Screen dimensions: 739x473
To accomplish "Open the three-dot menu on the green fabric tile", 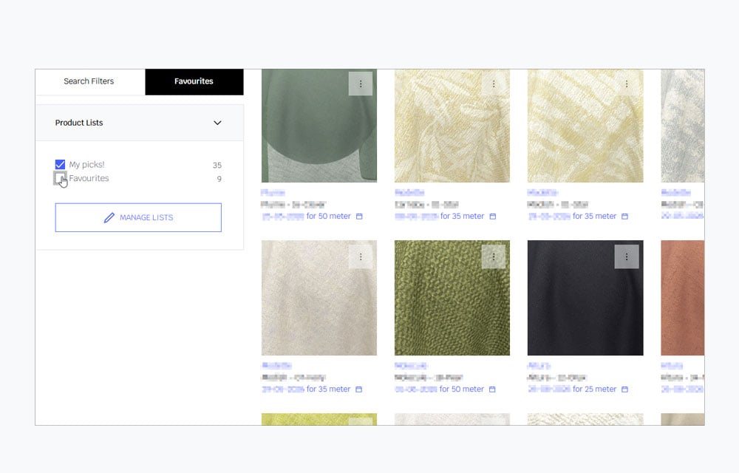I will pos(361,84).
